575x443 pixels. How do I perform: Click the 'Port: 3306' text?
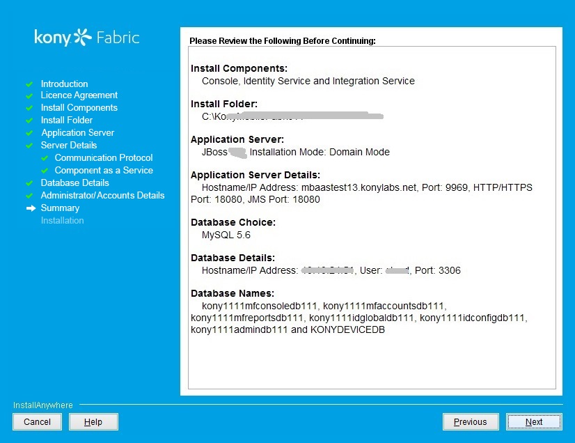click(437, 270)
